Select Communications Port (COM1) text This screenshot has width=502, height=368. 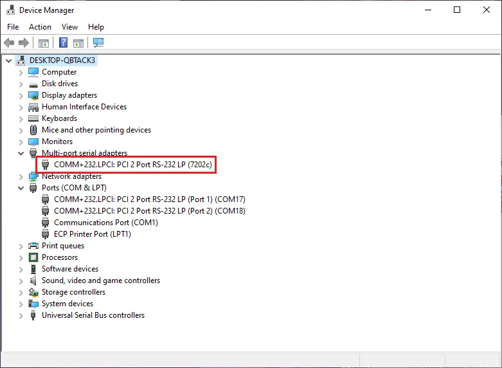[x=106, y=223]
